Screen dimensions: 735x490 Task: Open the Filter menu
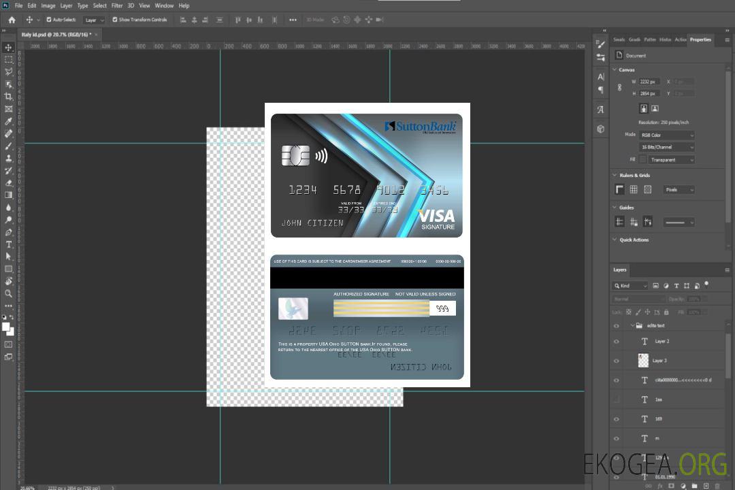(x=117, y=5)
